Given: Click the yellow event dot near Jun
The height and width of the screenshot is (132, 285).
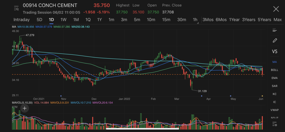Looking at the screenshot, I should 262,96.
